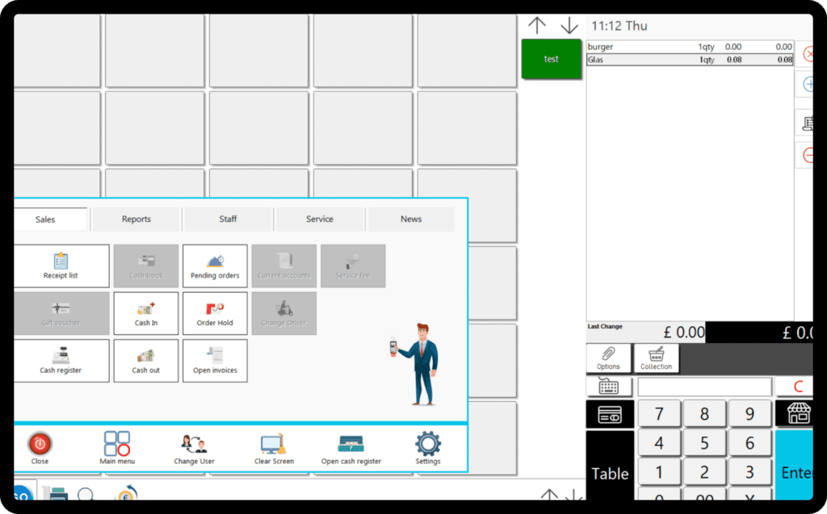827x514 pixels.
Task: Switch to the Staff tab
Action: pyautogui.click(x=228, y=219)
